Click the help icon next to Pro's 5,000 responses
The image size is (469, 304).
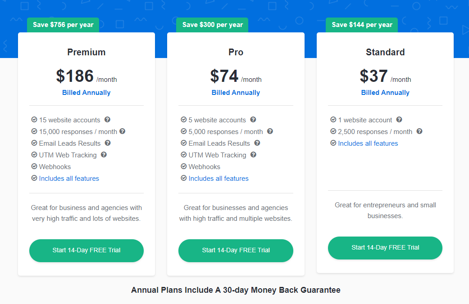coord(270,131)
